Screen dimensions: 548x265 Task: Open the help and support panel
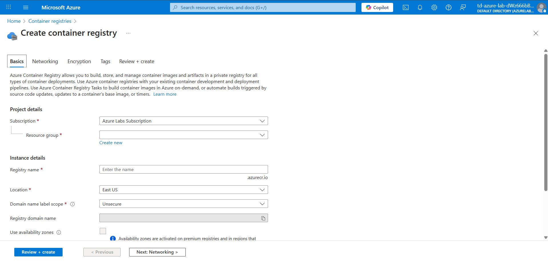[x=448, y=7]
